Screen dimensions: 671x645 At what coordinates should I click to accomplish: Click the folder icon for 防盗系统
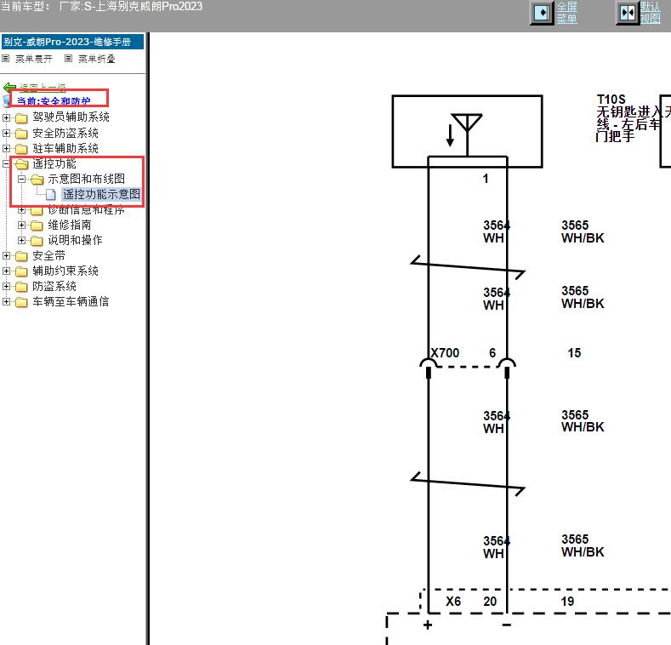[x=21, y=287]
